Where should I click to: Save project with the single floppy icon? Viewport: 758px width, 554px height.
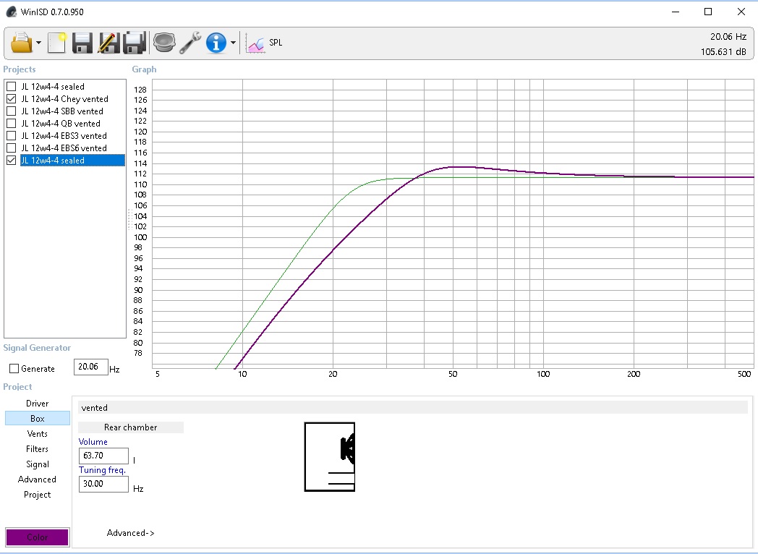[x=82, y=43]
